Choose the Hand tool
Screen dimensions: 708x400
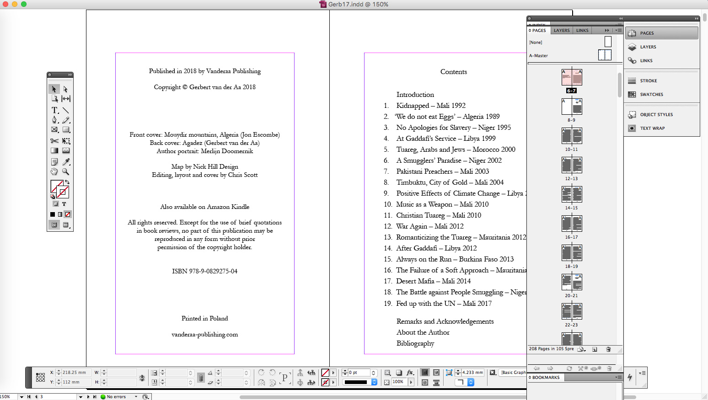pos(54,172)
